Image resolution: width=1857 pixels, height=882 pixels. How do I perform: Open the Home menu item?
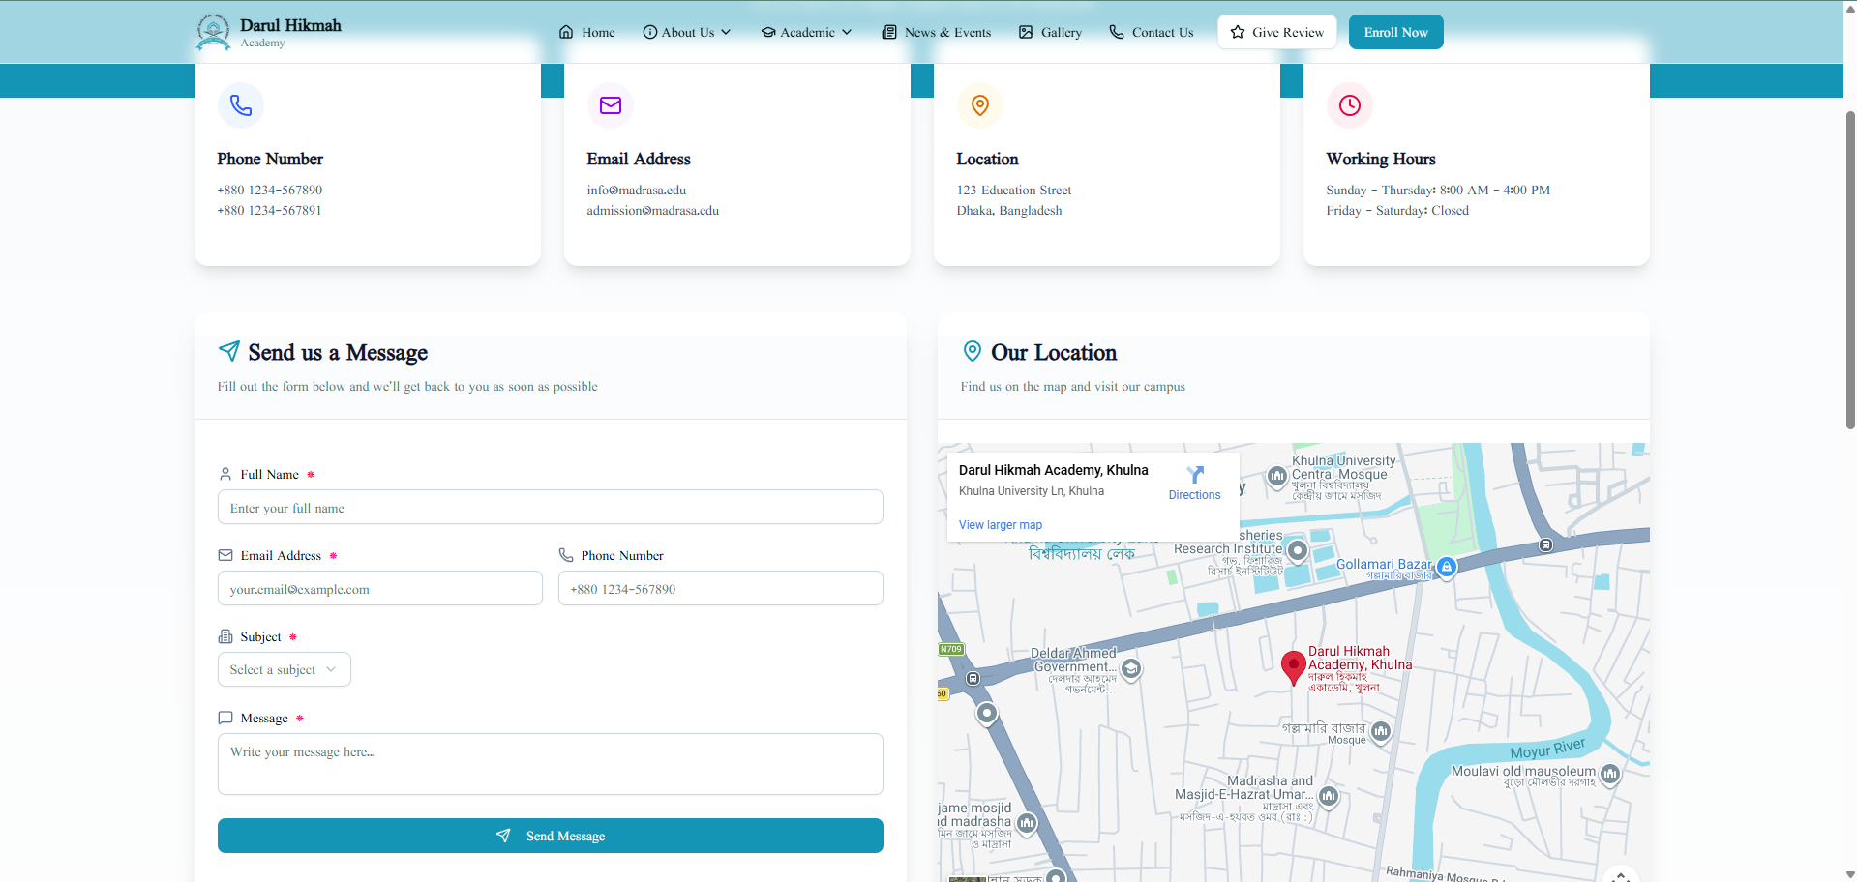click(x=586, y=32)
